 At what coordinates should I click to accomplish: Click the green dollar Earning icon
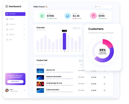pos(42,16)
